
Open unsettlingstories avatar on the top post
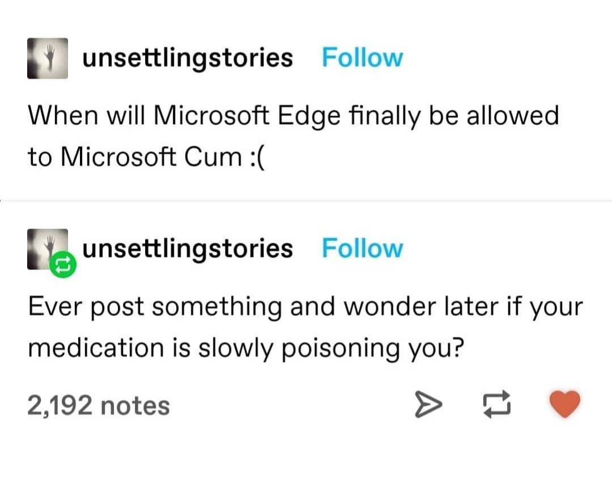coord(48,58)
